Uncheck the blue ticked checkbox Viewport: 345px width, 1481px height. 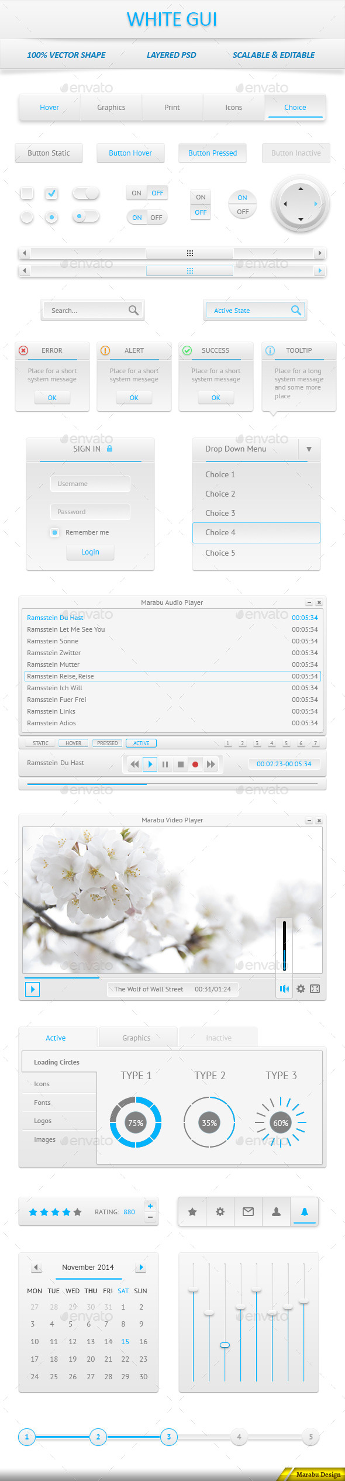click(51, 192)
